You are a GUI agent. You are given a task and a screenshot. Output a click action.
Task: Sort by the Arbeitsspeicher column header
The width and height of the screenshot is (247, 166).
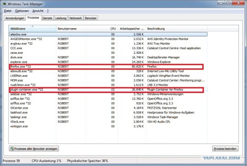(x=132, y=28)
